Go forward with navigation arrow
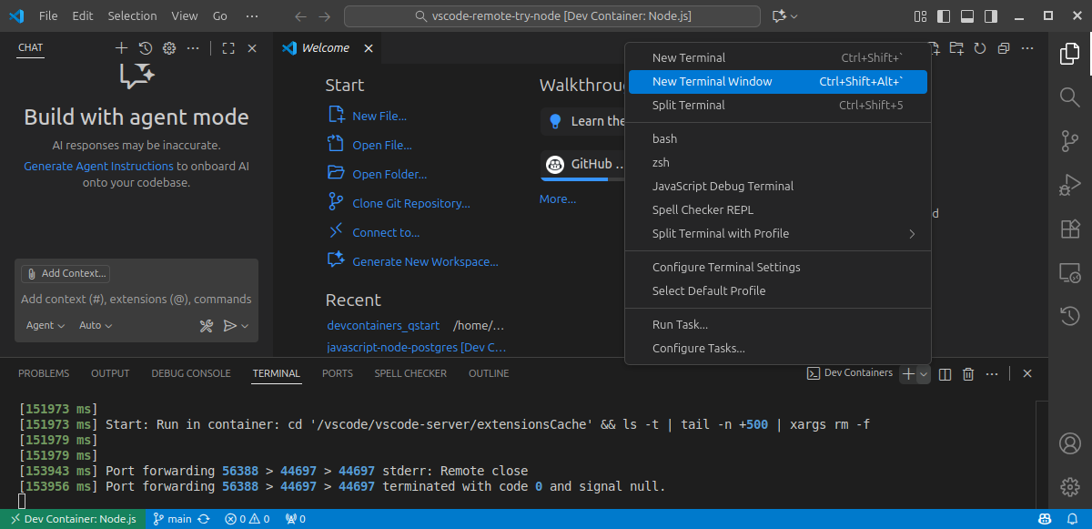 point(325,16)
